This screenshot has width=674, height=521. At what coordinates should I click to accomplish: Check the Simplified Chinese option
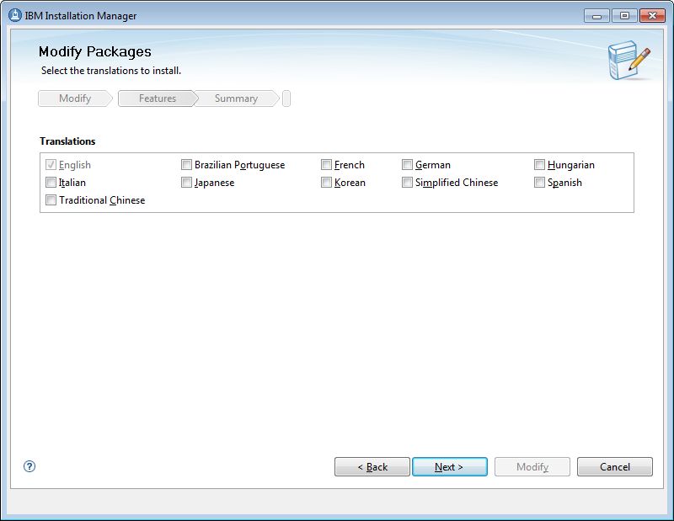tap(408, 182)
